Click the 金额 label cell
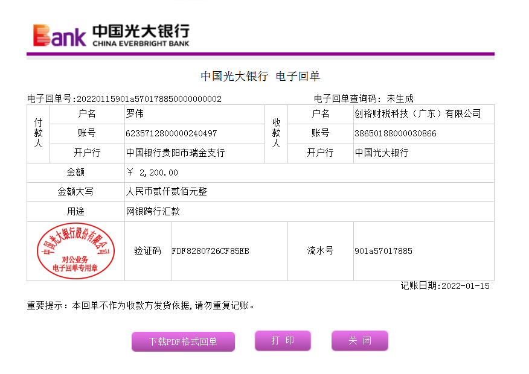 point(75,173)
